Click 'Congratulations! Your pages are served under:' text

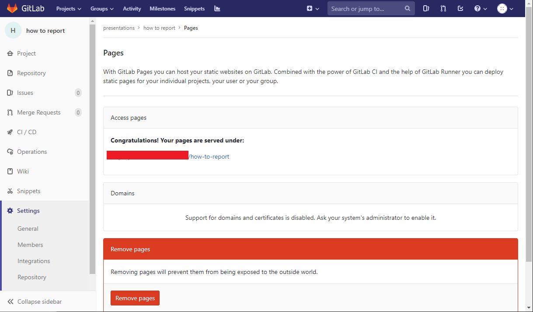[177, 141]
